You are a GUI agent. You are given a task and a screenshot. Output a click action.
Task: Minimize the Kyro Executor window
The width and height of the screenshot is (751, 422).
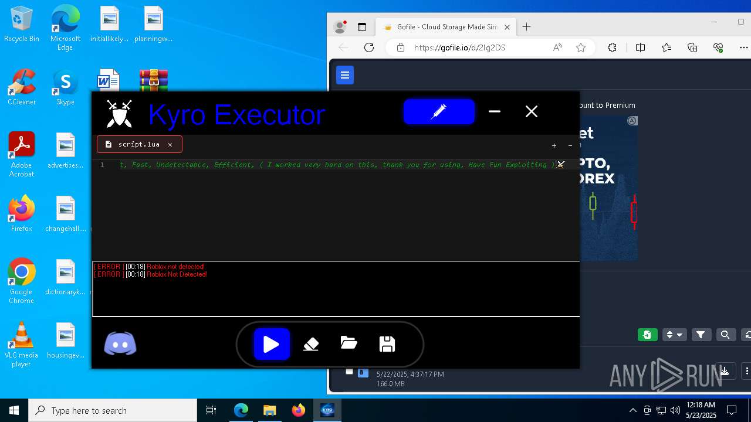coord(495,111)
